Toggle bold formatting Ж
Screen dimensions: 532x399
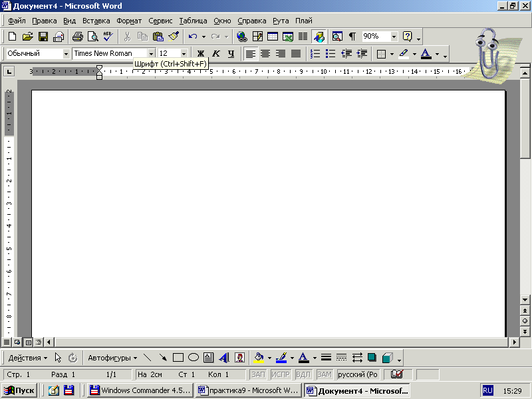[x=201, y=54]
